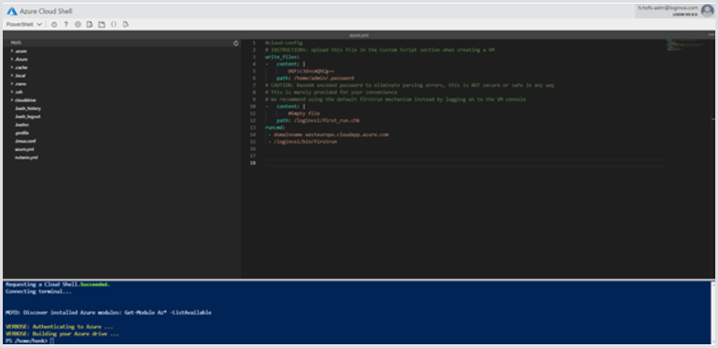This screenshot has height=348, width=718.
Task: Click the write_files: line in editor
Action: point(282,57)
